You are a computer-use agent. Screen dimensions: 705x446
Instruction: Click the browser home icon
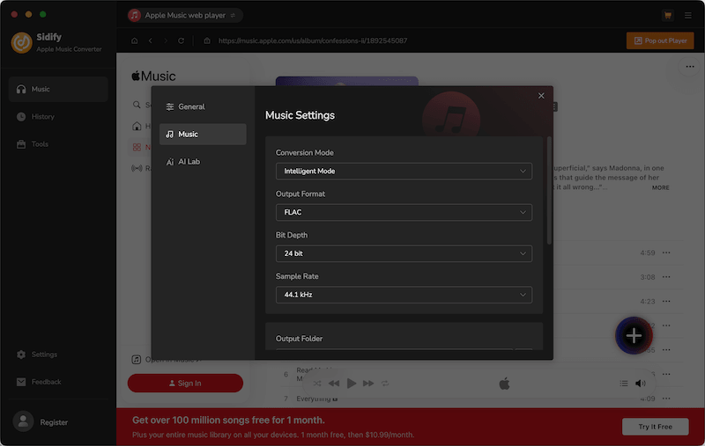pyautogui.click(x=135, y=40)
